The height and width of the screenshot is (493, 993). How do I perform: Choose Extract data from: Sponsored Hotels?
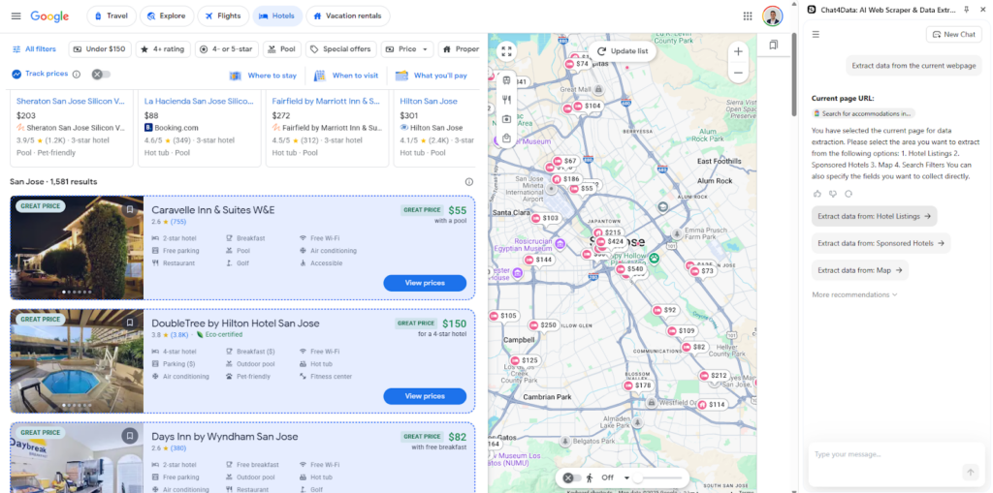point(881,243)
